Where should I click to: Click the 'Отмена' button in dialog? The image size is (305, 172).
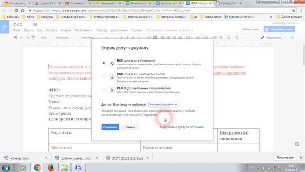(130, 127)
